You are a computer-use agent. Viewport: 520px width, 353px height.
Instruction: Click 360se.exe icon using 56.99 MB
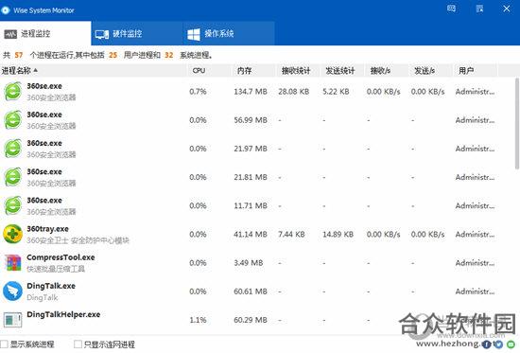pyautogui.click(x=12, y=120)
